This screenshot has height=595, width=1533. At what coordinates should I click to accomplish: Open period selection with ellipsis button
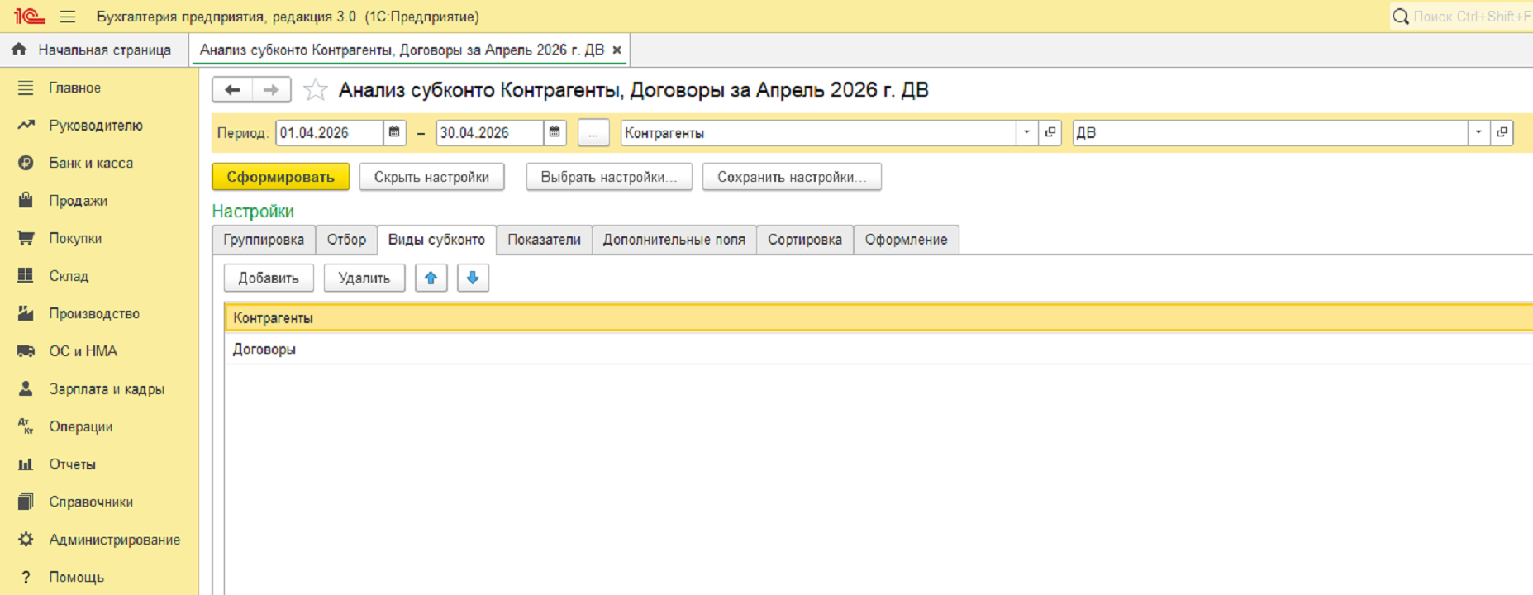[x=593, y=132]
